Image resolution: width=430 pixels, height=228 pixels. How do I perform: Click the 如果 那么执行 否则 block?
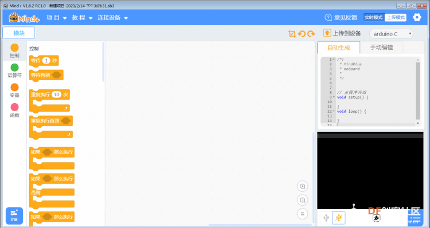click(52, 191)
